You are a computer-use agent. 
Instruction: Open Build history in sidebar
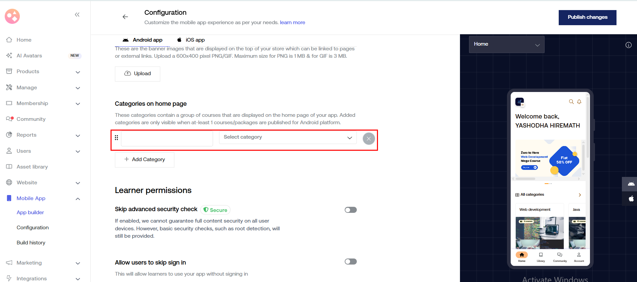coord(31,243)
